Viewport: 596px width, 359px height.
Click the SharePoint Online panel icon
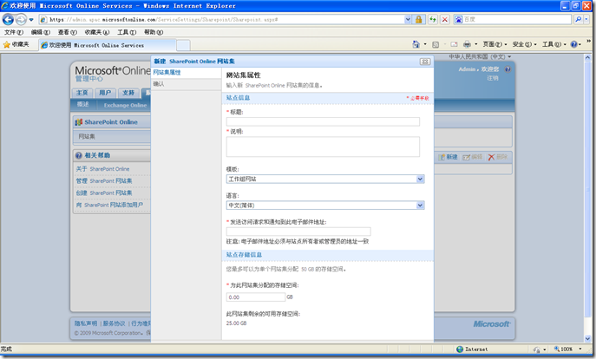79,122
